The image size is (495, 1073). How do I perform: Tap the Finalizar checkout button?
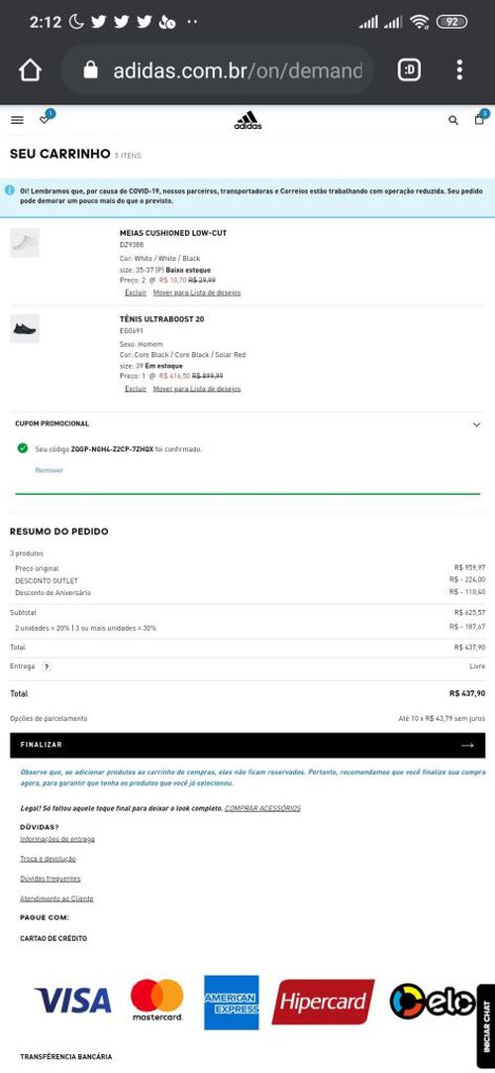[247, 745]
